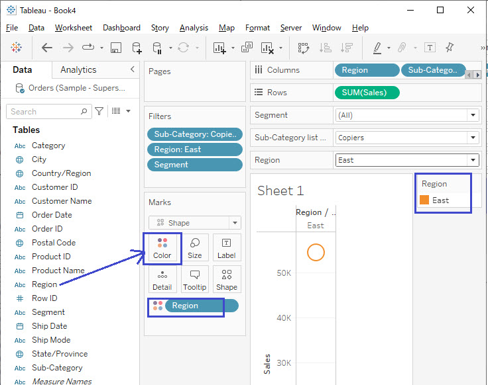This screenshot has height=385, width=488.
Task: Click the Highlight pen toolbar icon
Action: (x=377, y=48)
